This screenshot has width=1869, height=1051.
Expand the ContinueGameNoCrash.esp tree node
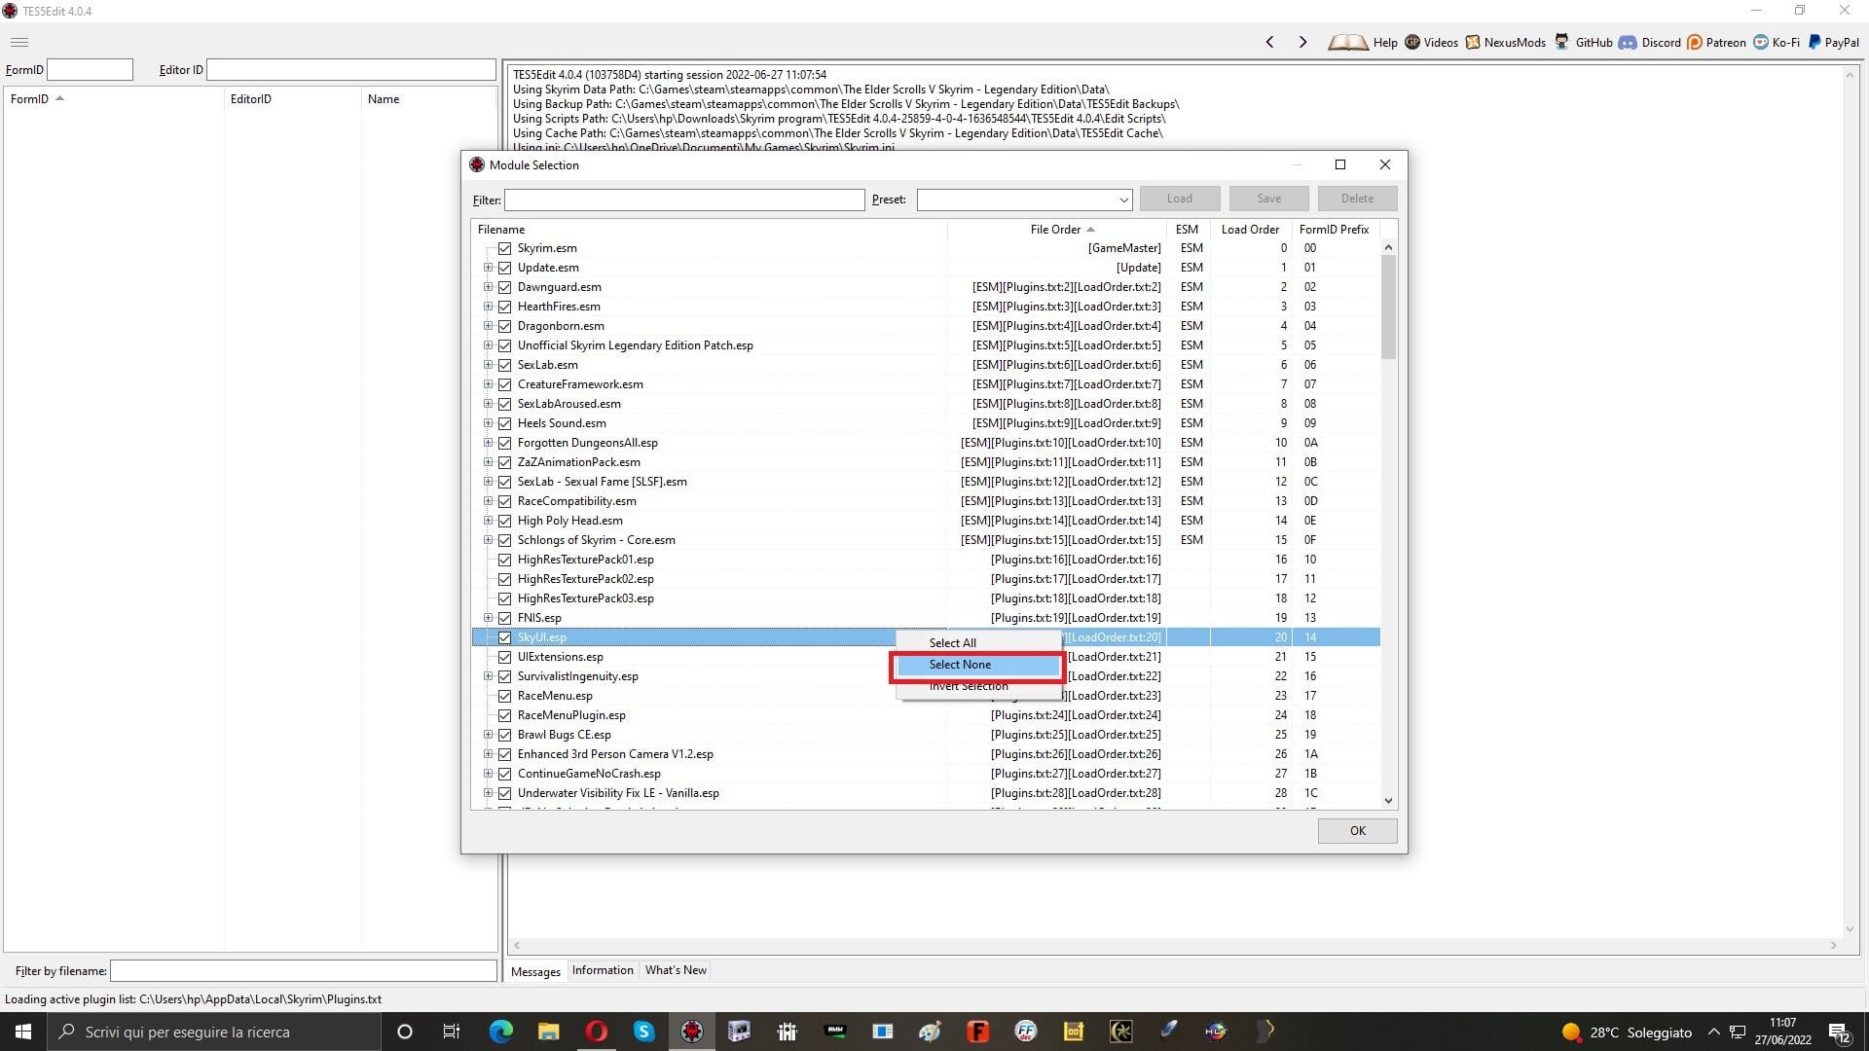488,774
